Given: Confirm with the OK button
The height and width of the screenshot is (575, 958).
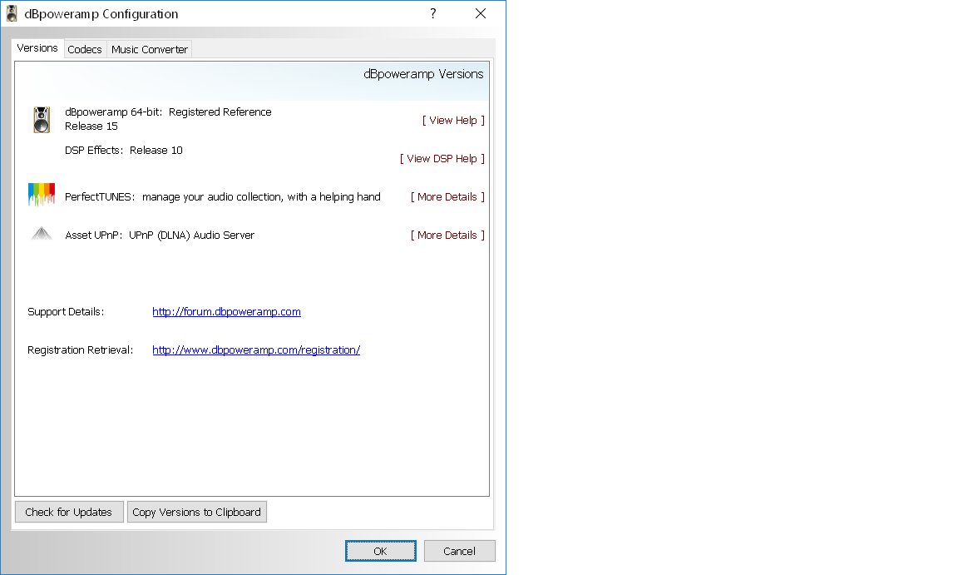Looking at the screenshot, I should coord(381,551).
